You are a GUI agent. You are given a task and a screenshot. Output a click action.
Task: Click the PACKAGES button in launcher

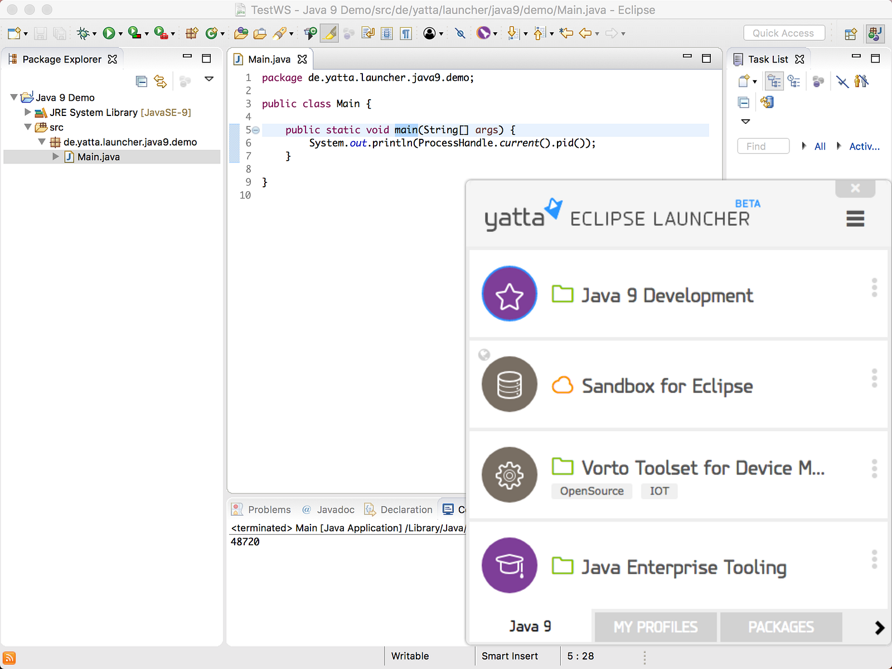(x=780, y=627)
